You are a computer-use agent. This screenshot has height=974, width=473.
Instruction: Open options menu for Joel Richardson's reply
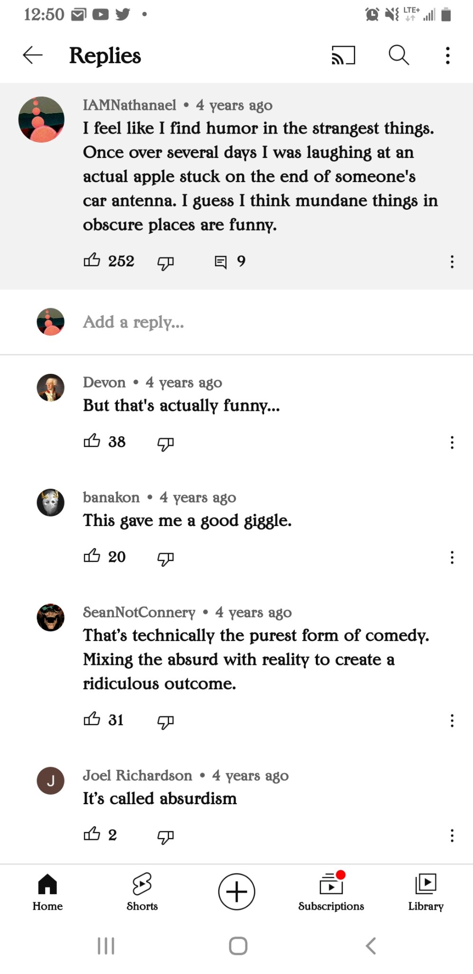tap(451, 836)
